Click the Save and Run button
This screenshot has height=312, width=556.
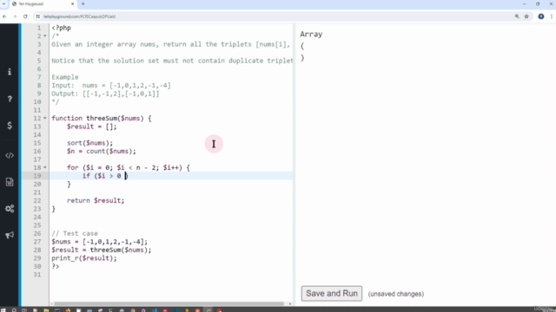coord(332,294)
